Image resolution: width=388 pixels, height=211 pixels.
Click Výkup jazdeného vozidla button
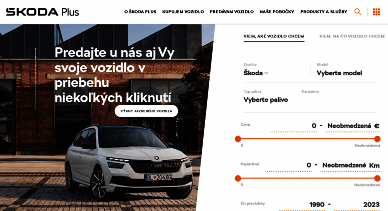146,111
